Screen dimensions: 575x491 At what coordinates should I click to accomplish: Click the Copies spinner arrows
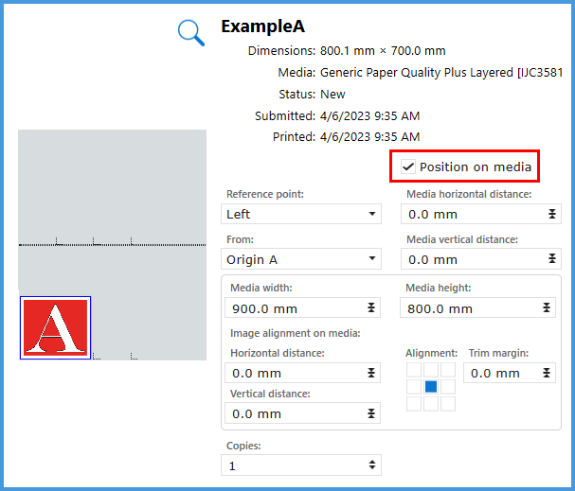point(372,465)
